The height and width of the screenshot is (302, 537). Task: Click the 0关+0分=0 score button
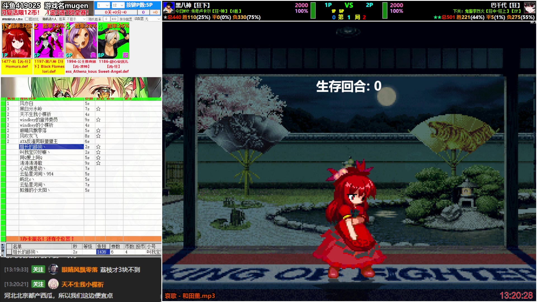(x=116, y=12)
